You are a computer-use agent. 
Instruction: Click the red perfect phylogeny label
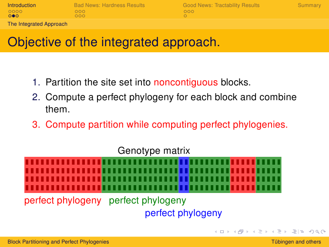point(63,200)
